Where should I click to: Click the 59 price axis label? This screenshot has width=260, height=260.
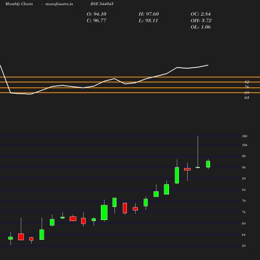244,246
